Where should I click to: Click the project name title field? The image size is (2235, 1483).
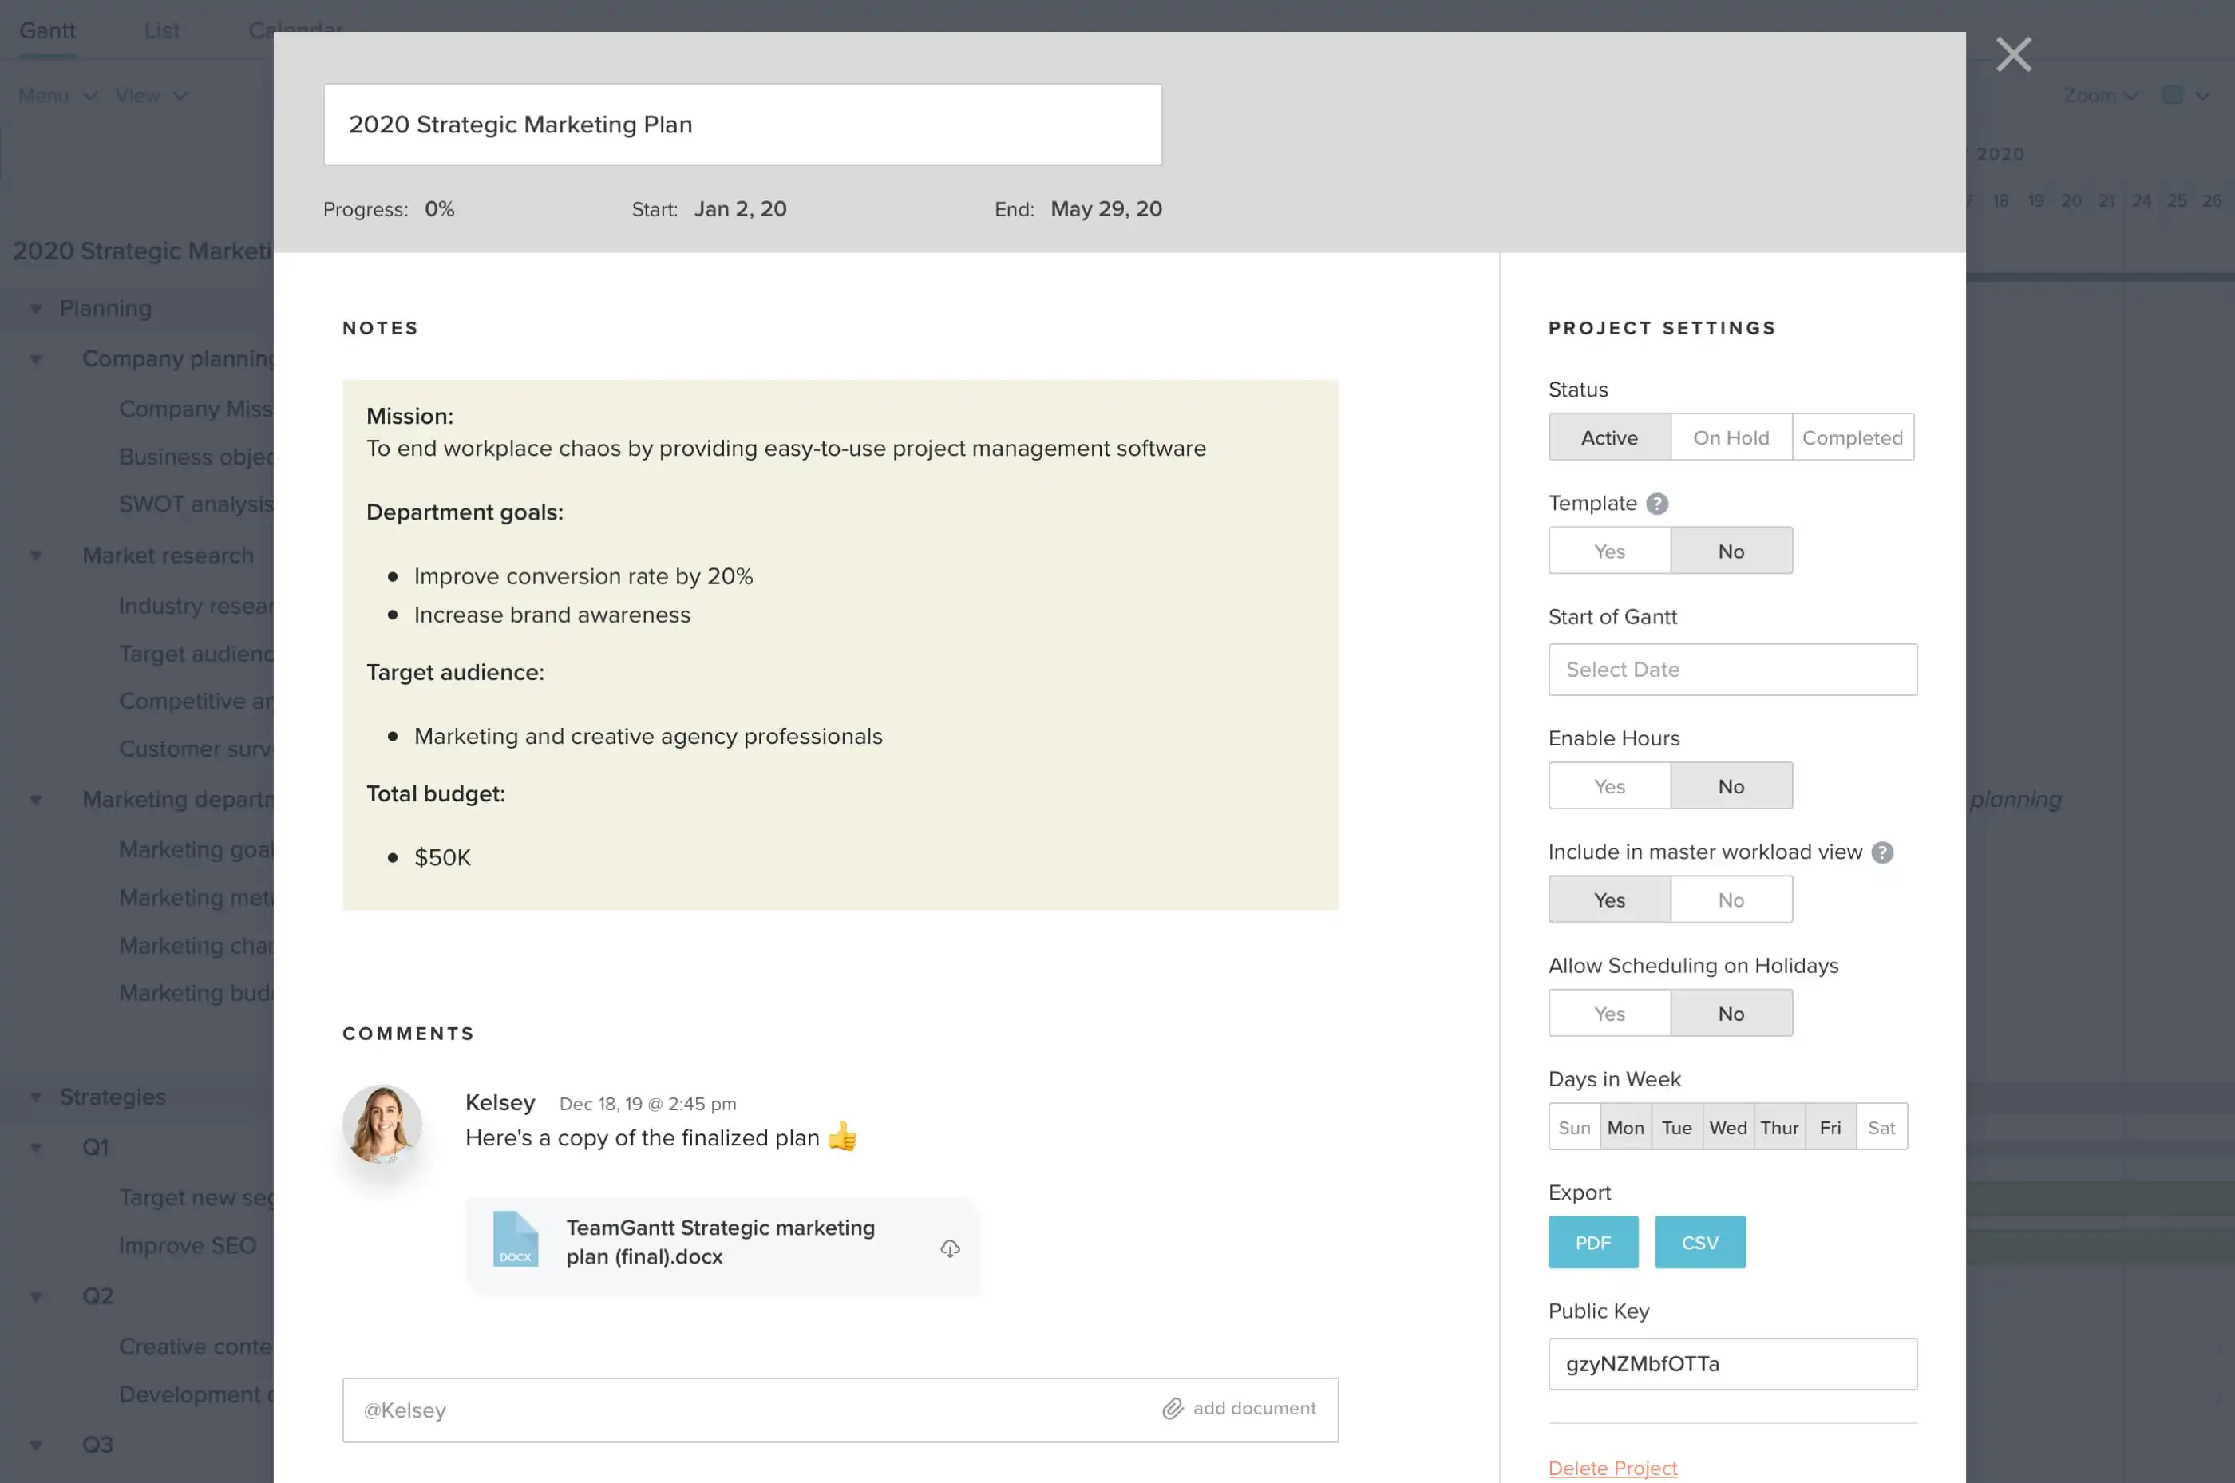click(742, 125)
